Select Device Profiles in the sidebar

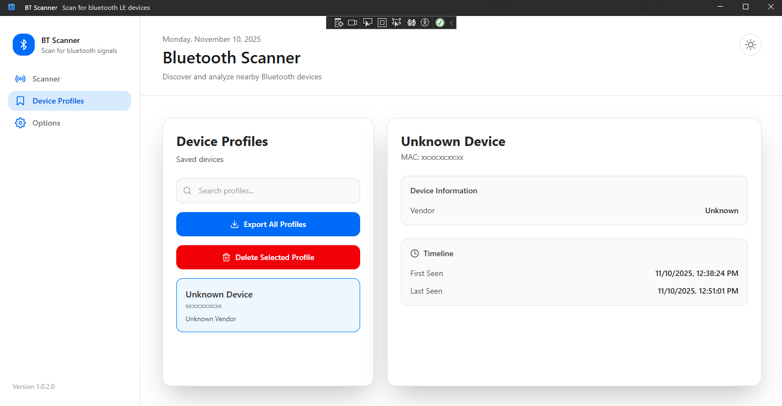click(x=58, y=101)
